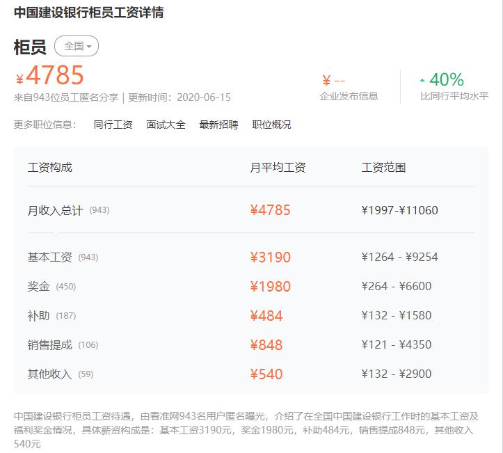Screen dimensions: 503x453
Task: Select the 销售提成 row label
Action: pyautogui.click(x=50, y=345)
